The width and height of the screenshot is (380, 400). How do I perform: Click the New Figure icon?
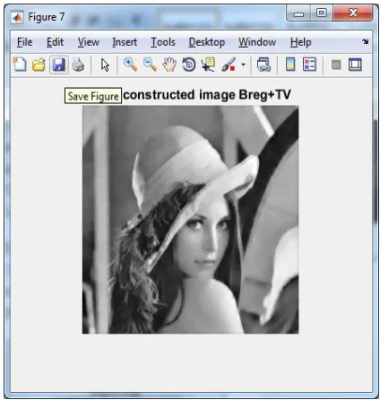click(x=20, y=65)
